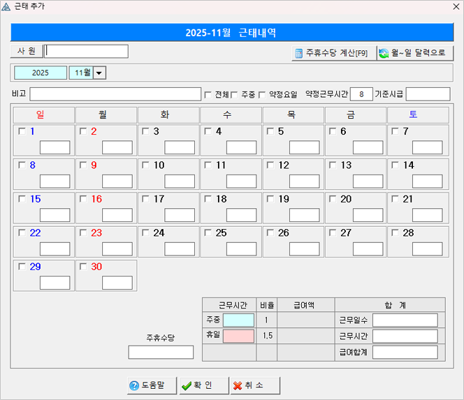The height and width of the screenshot is (400, 464).
Task: Confirm with the 확 인 button label
Action: coord(203,385)
